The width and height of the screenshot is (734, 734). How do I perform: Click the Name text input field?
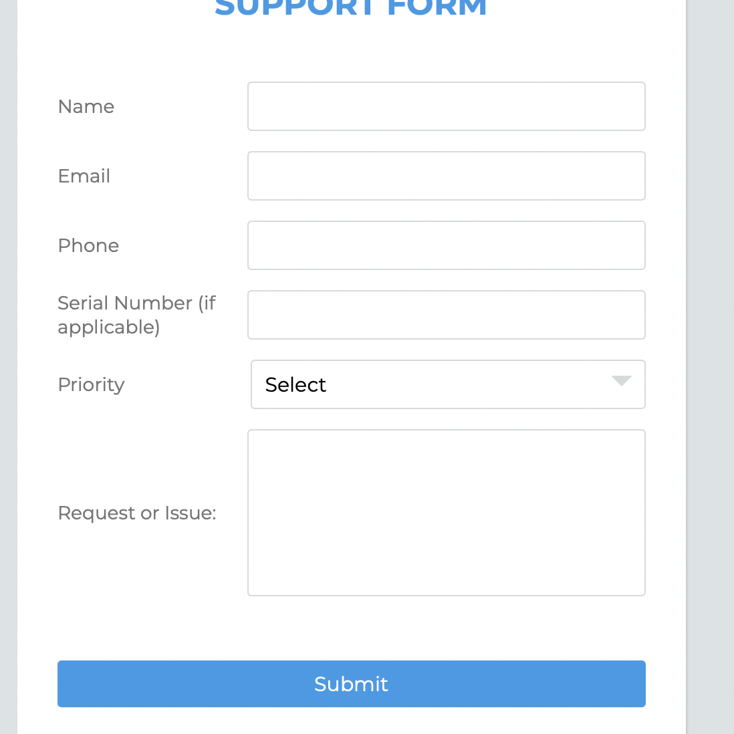pos(446,106)
